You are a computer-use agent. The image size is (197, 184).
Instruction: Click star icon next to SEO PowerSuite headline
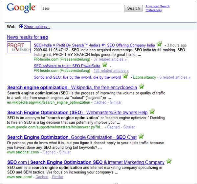[105, 65]
